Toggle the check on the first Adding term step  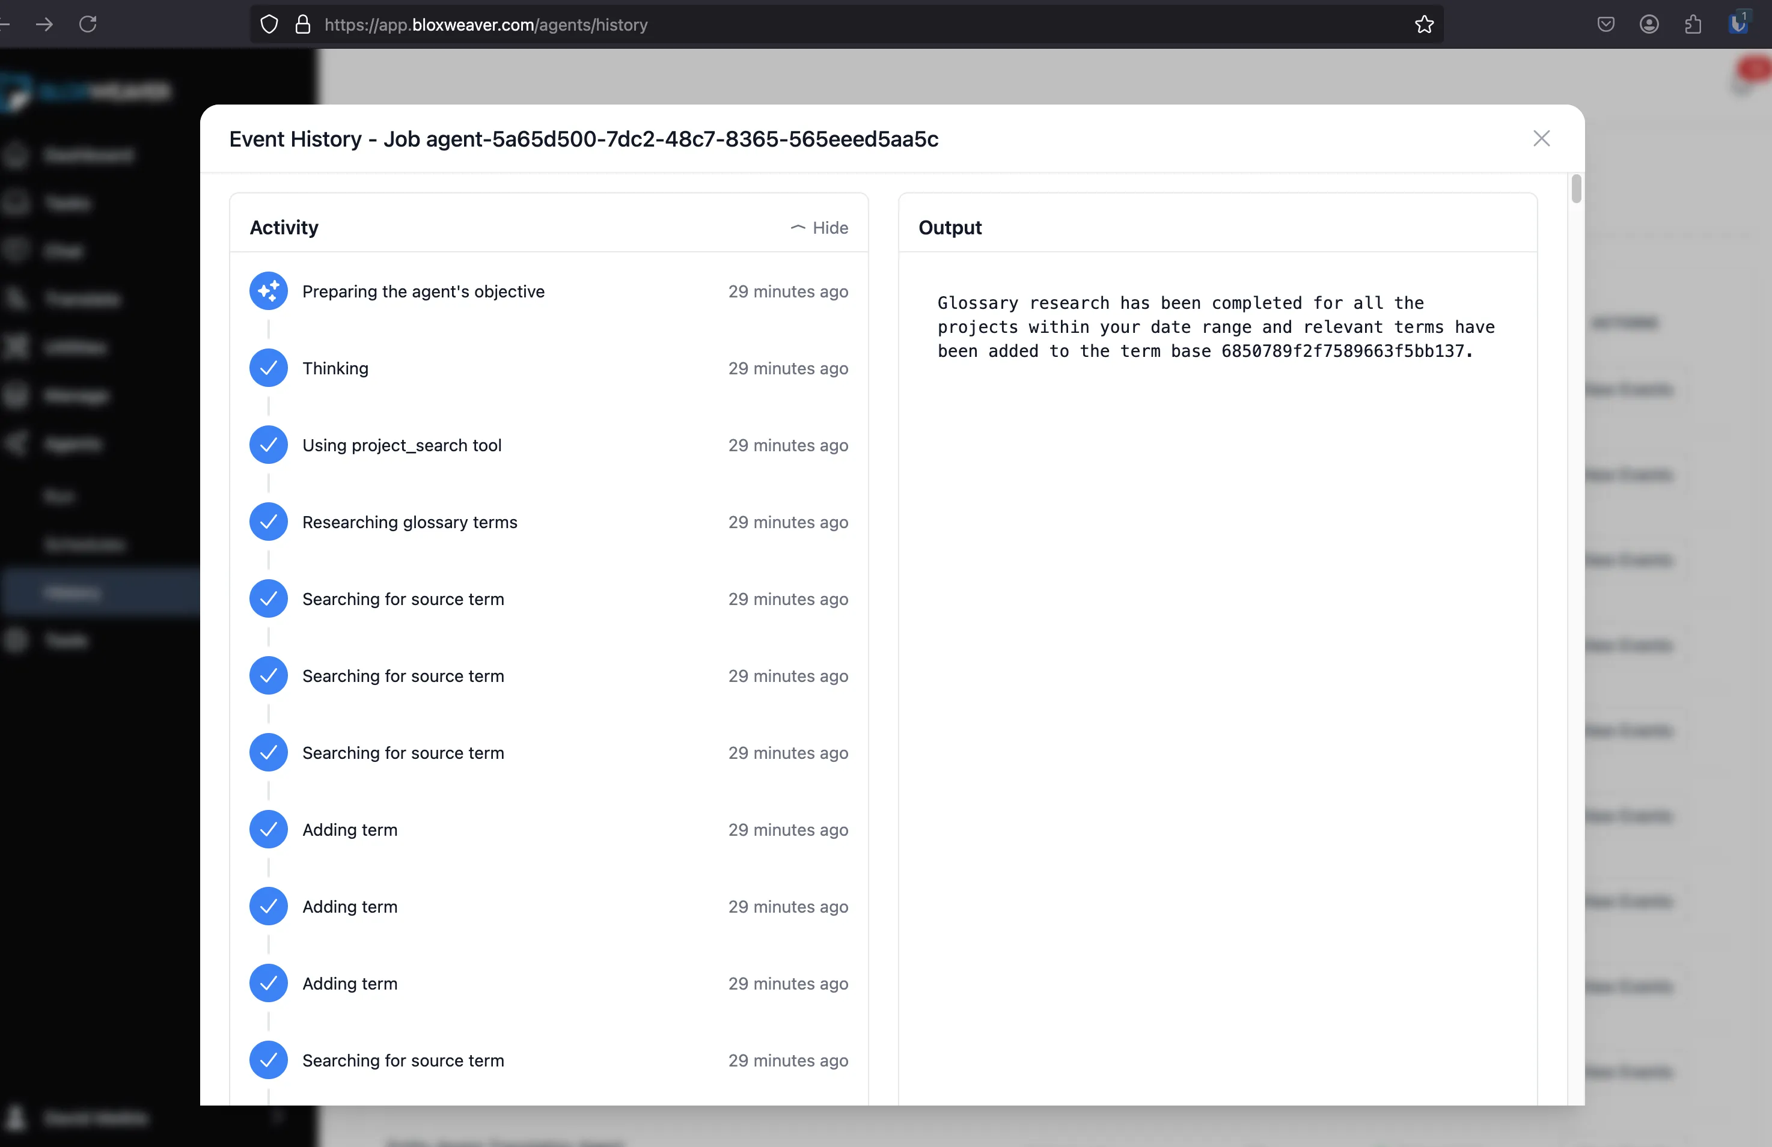click(x=269, y=829)
